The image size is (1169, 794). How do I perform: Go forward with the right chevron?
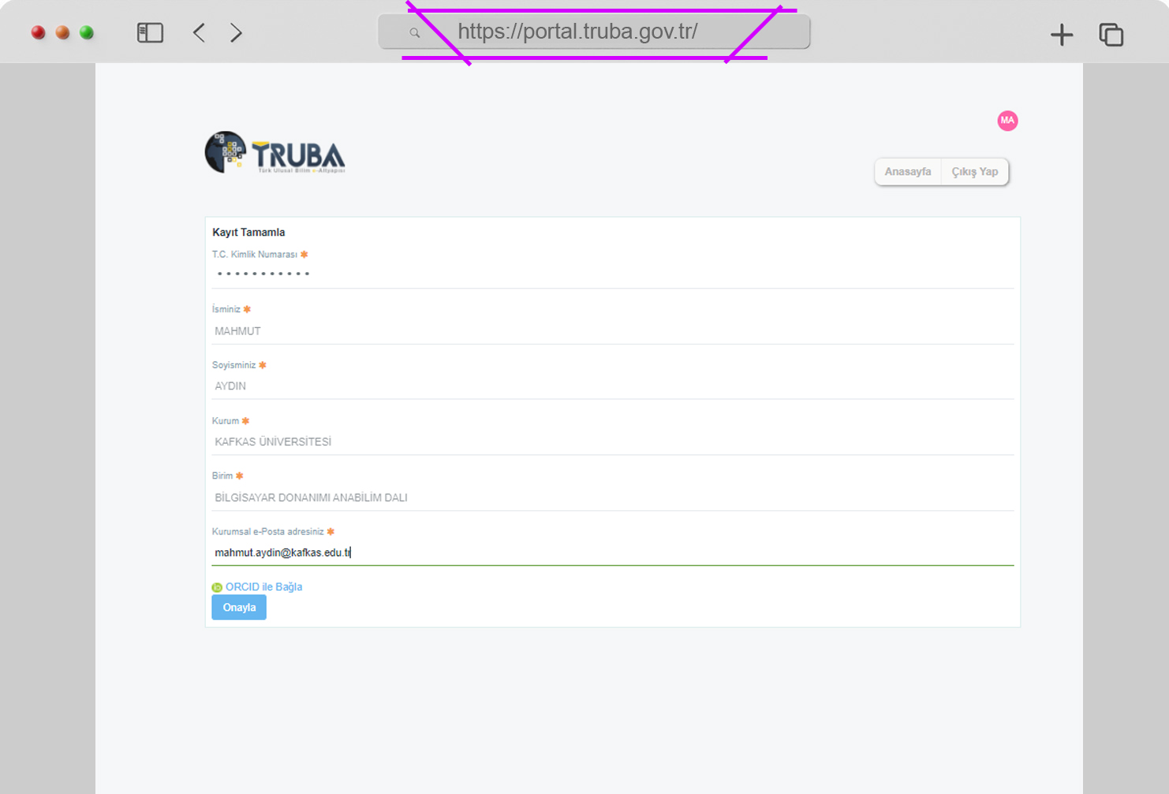click(x=236, y=32)
